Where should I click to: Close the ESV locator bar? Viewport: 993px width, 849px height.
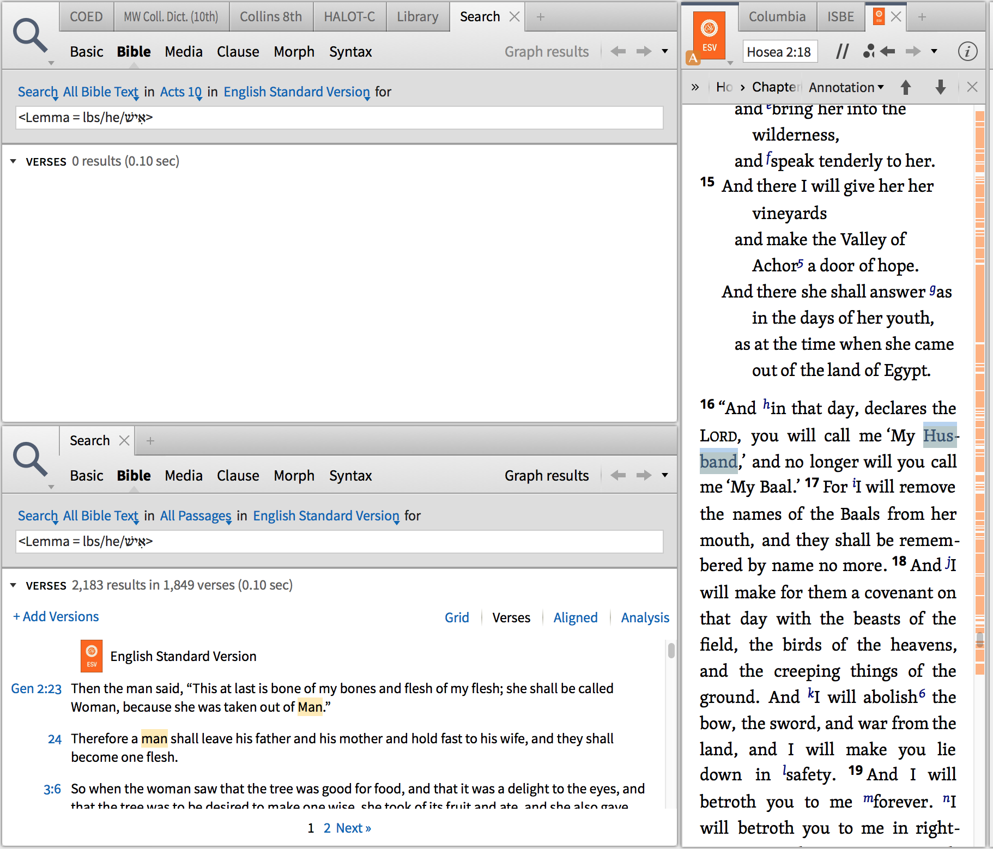[x=972, y=87]
